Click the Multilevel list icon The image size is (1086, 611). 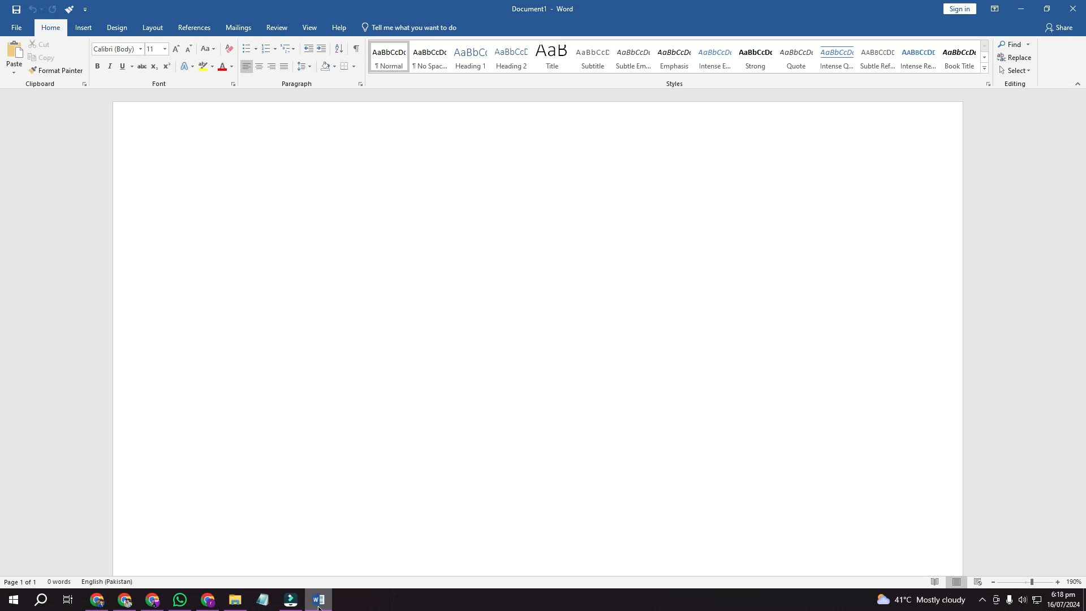(286, 49)
